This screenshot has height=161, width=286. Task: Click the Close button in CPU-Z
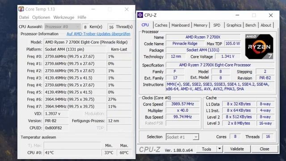click(264, 149)
